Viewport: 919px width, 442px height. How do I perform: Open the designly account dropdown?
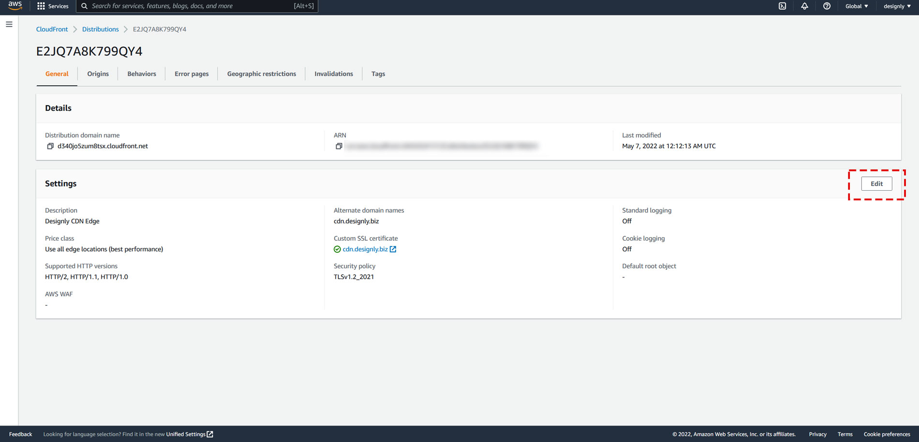coord(897,6)
